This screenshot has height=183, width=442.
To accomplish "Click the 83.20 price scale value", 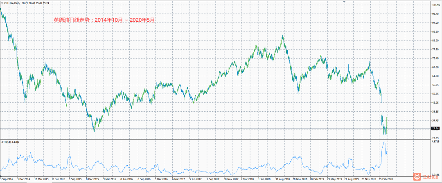I will point(435,41).
